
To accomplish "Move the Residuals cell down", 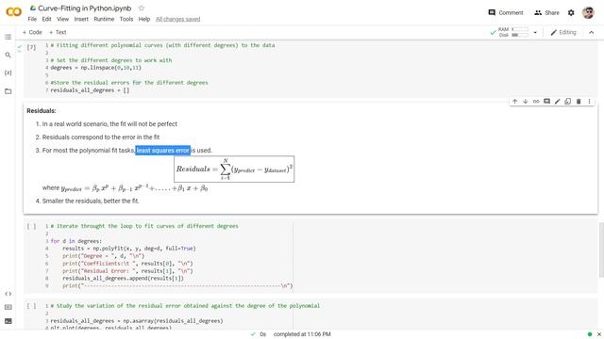I will [x=525, y=102].
